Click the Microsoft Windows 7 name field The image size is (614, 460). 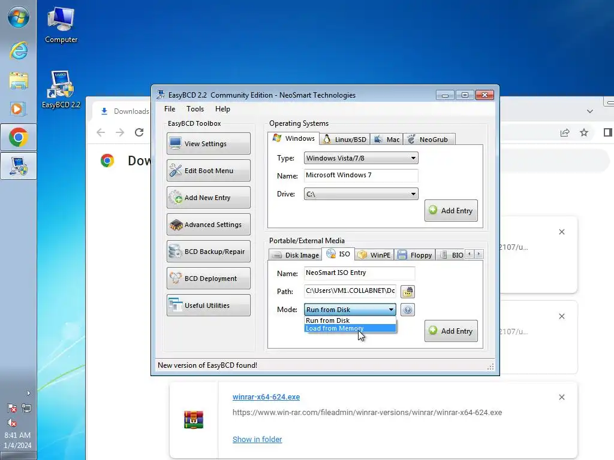360,175
